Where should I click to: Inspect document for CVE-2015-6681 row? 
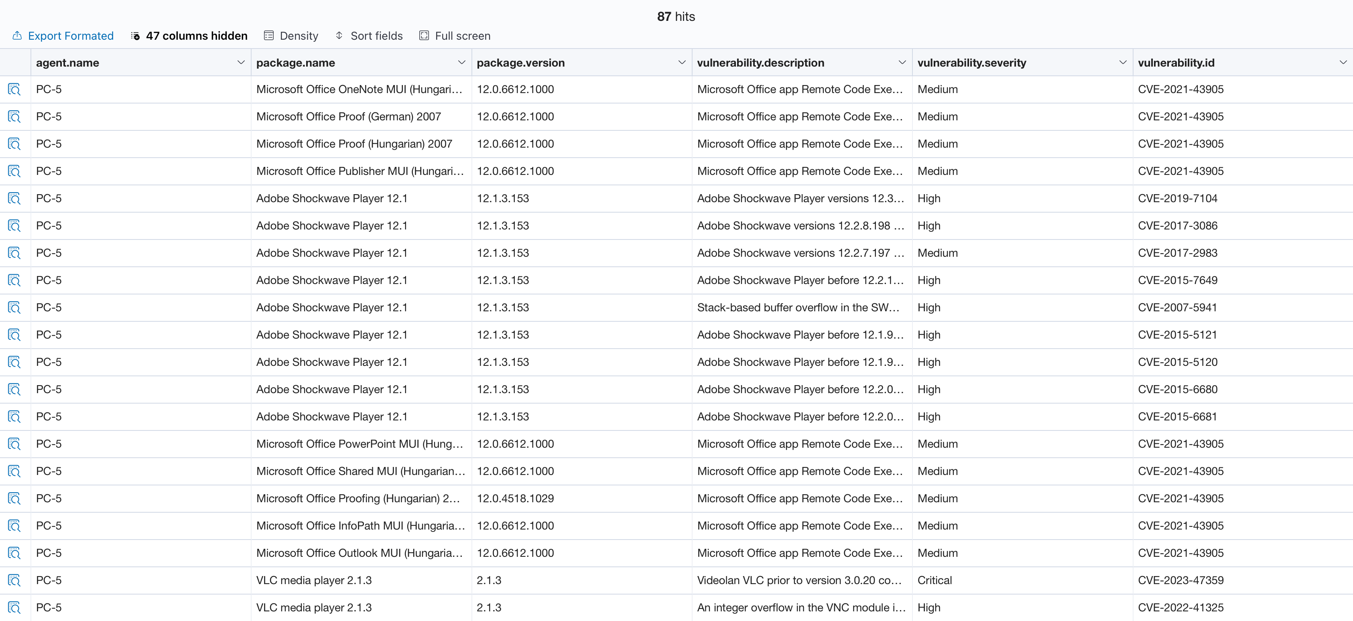tap(14, 417)
